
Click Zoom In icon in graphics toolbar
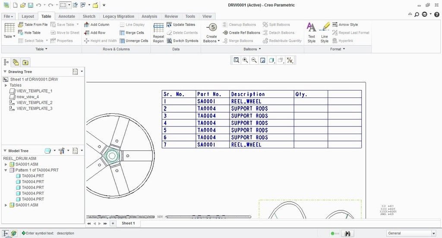pos(245,60)
